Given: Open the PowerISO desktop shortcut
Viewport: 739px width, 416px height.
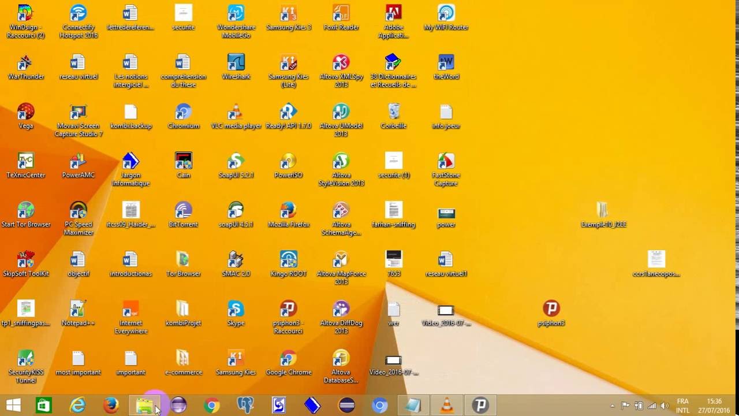Looking at the screenshot, I should 288,165.
